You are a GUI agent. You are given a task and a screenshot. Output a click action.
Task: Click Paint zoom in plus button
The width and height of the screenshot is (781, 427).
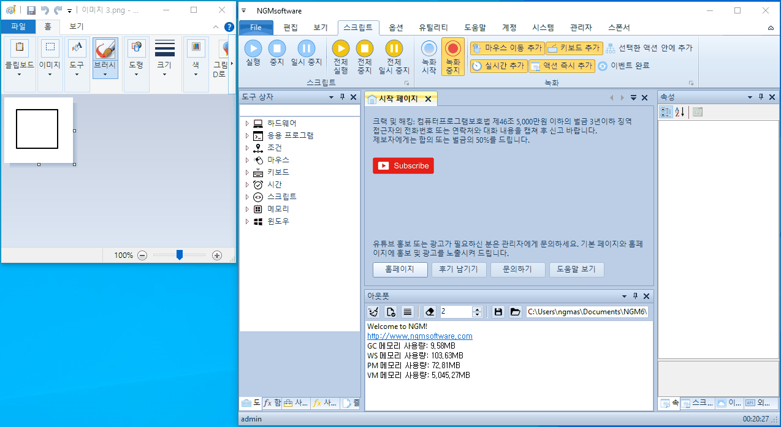[216, 255]
